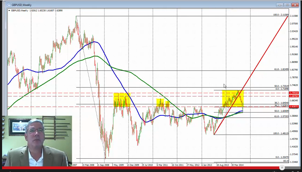Image resolution: width=302 pixels, height=172 pixels.
Task: Click the 6 Mar 2011 date on time axis
Action: [x=162, y=165]
